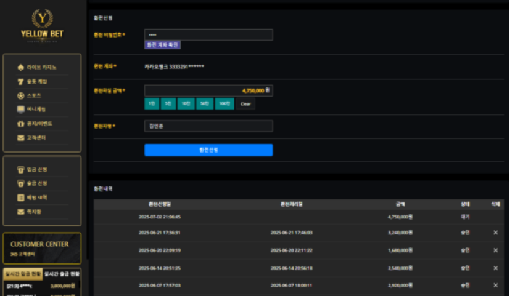Switch to the real-time deposit status tab
The width and height of the screenshot is (515, 296).
click(23, 274)
